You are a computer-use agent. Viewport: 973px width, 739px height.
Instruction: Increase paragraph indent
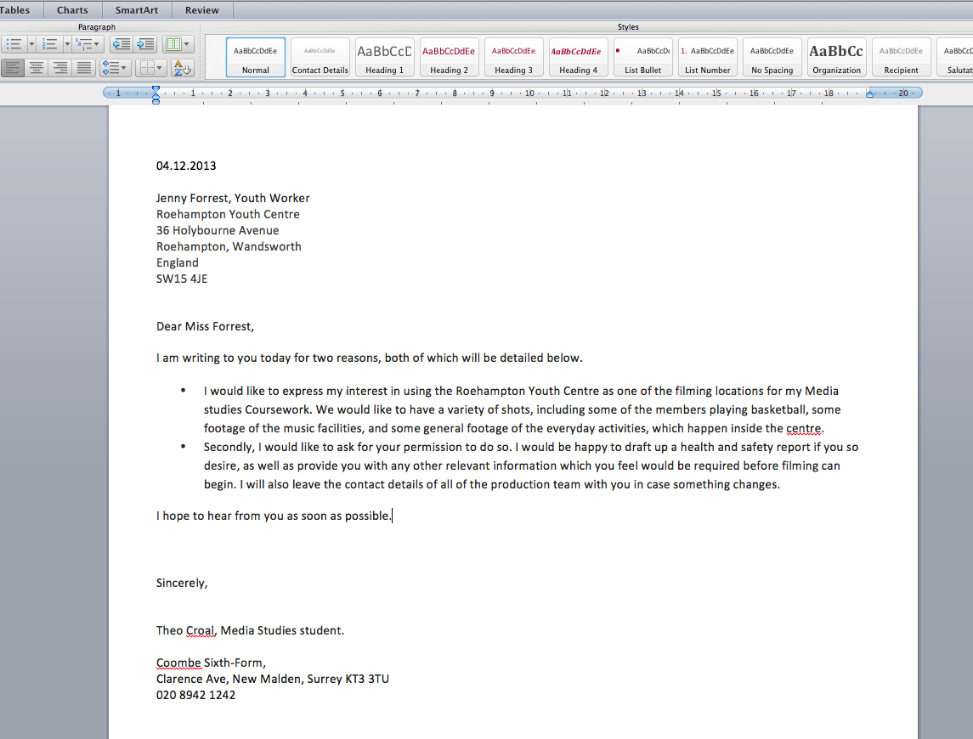point(146,44)
